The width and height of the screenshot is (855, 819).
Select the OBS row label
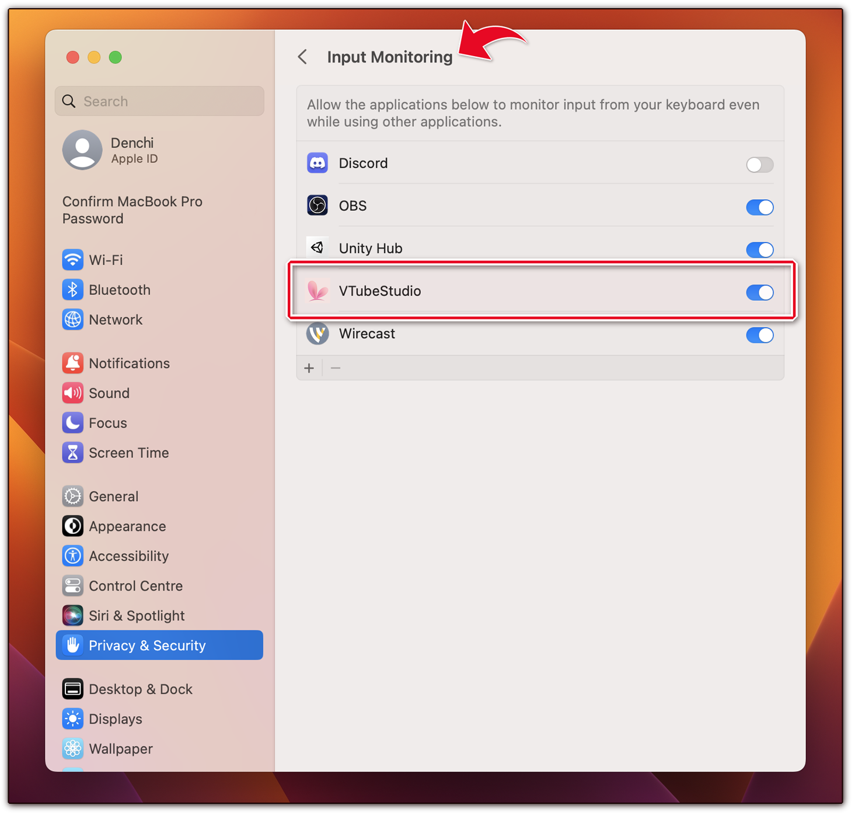tap(353, 206)
